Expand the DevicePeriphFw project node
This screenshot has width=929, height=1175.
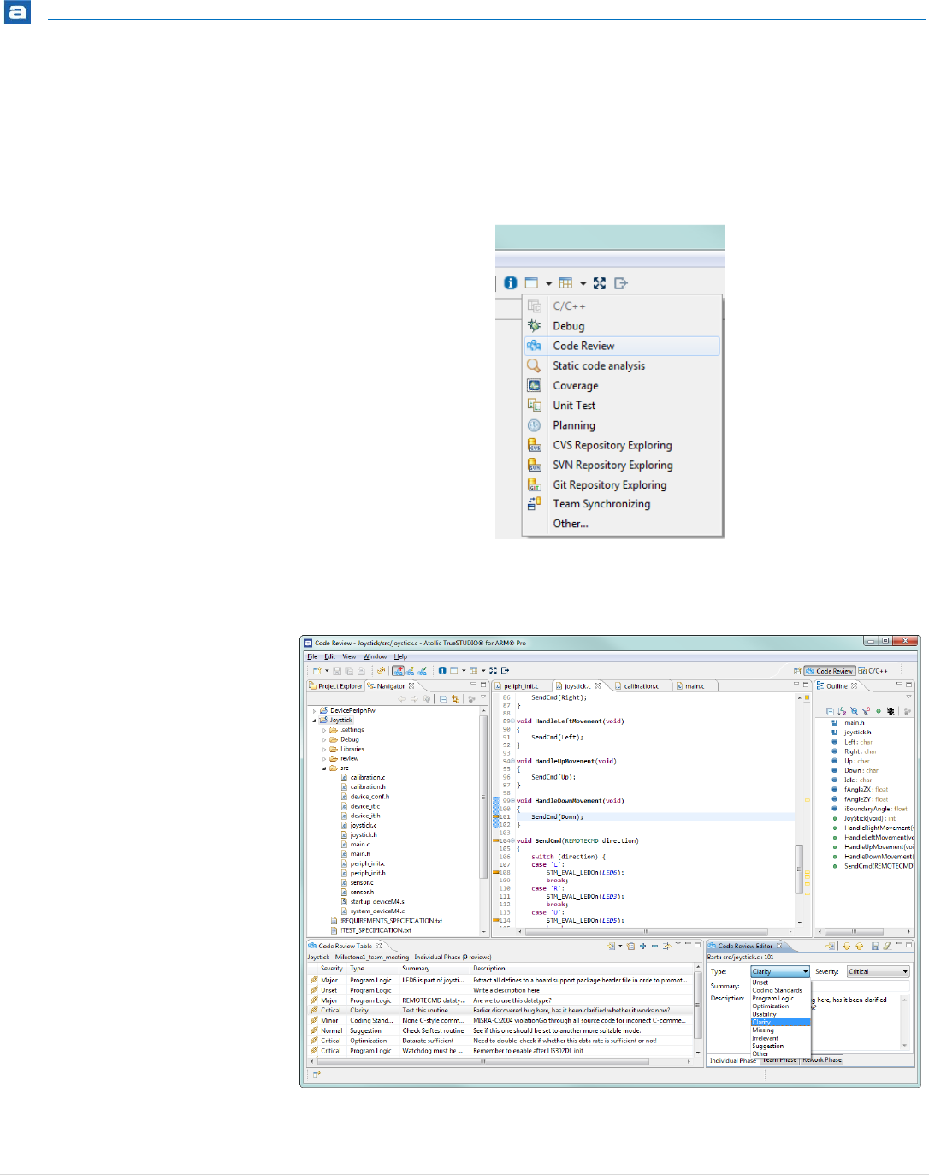pos(314,710)
